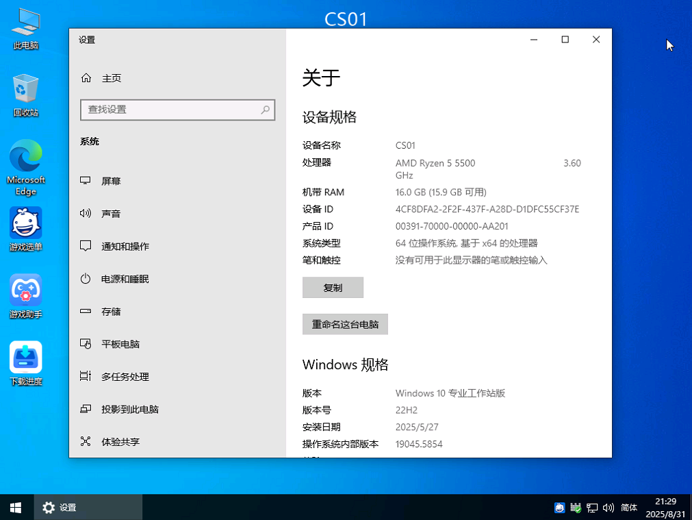Screen dimensions: 692x520
Task: Open the 回收站 recycle bin icon
Action: (x=25, y=95)
